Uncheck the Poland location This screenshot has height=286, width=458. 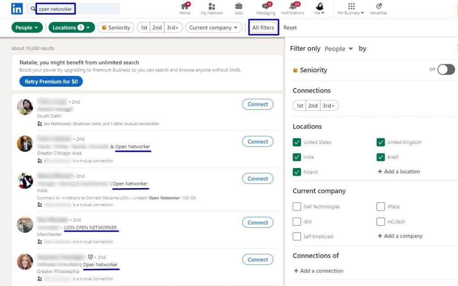pos(297,172)
